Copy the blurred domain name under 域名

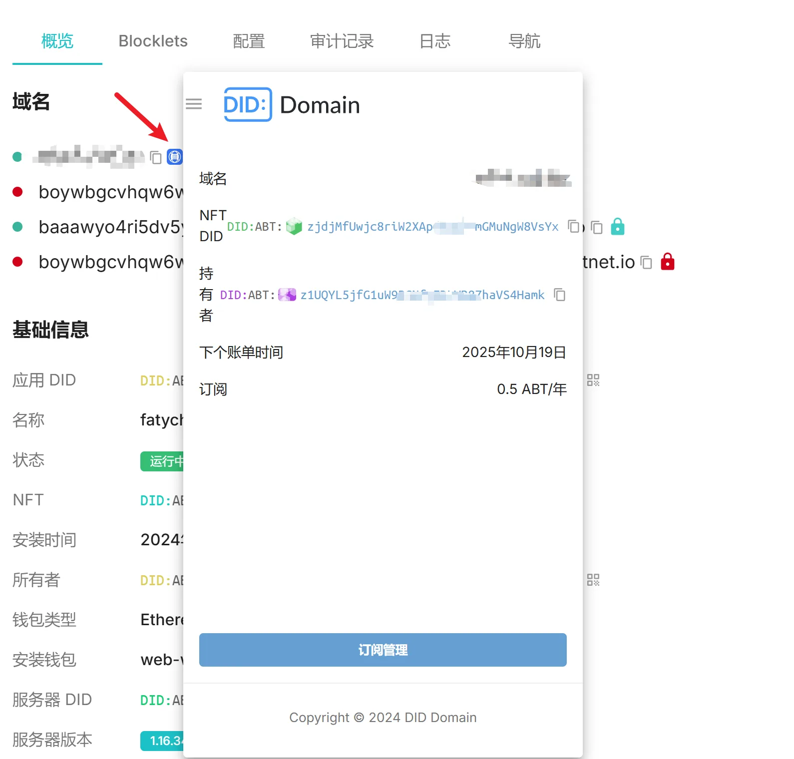point(156,157)
